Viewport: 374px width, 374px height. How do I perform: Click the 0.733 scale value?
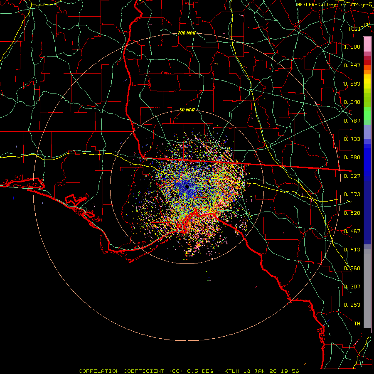(352, 139)
